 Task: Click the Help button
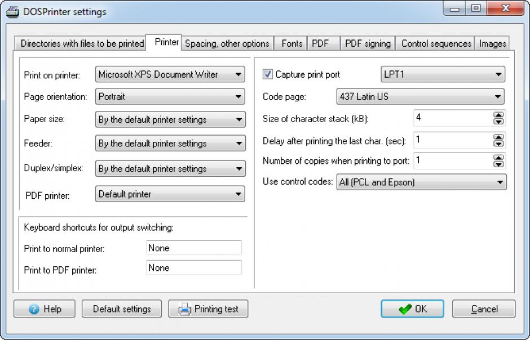click(45, 309)
